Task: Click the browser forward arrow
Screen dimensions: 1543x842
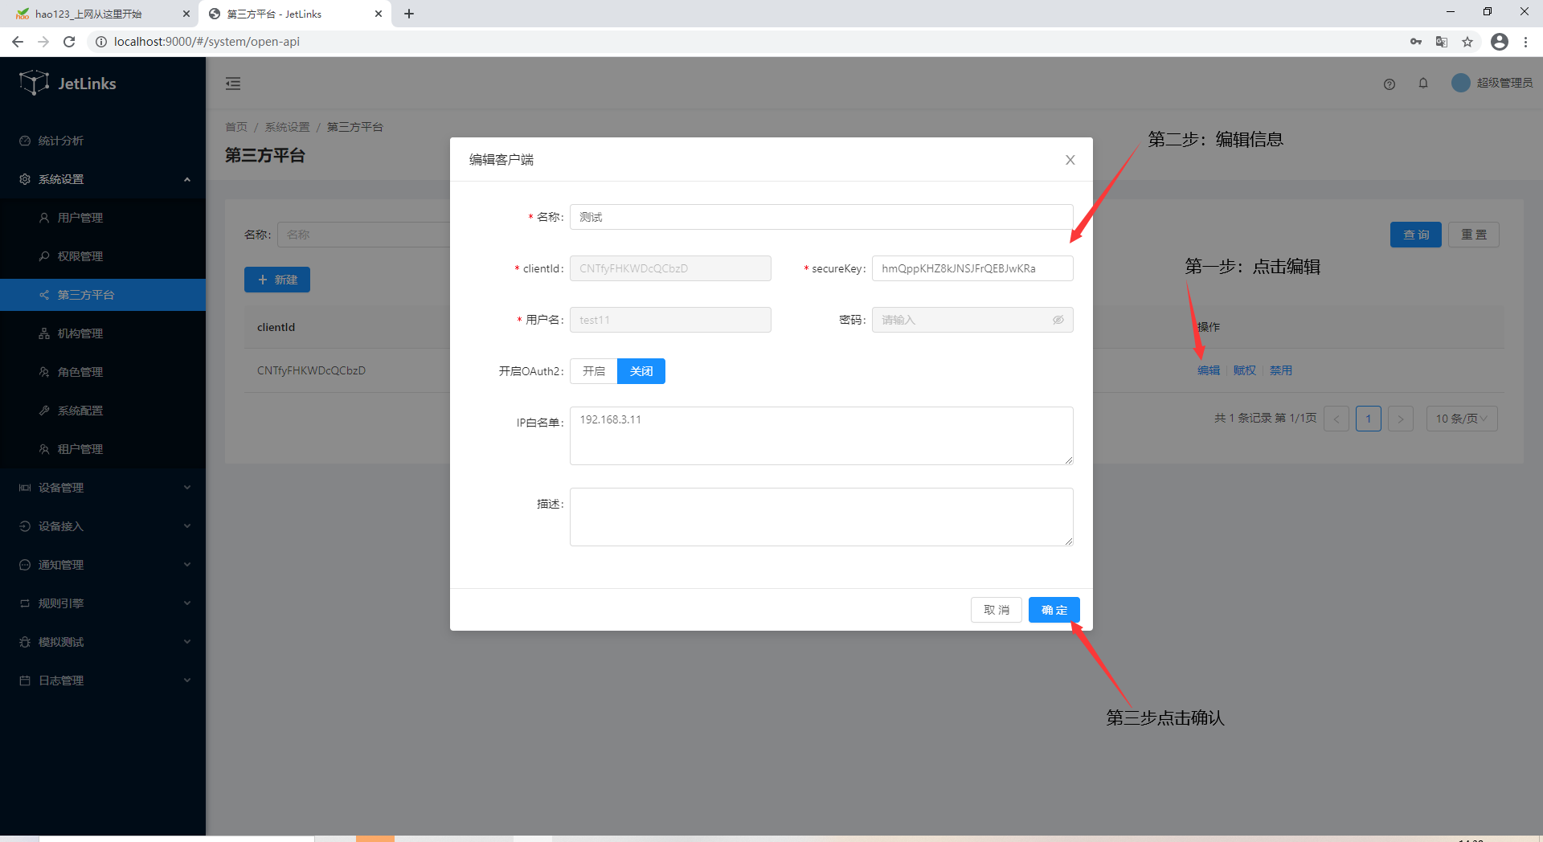Action: click(x=43, y=42)
